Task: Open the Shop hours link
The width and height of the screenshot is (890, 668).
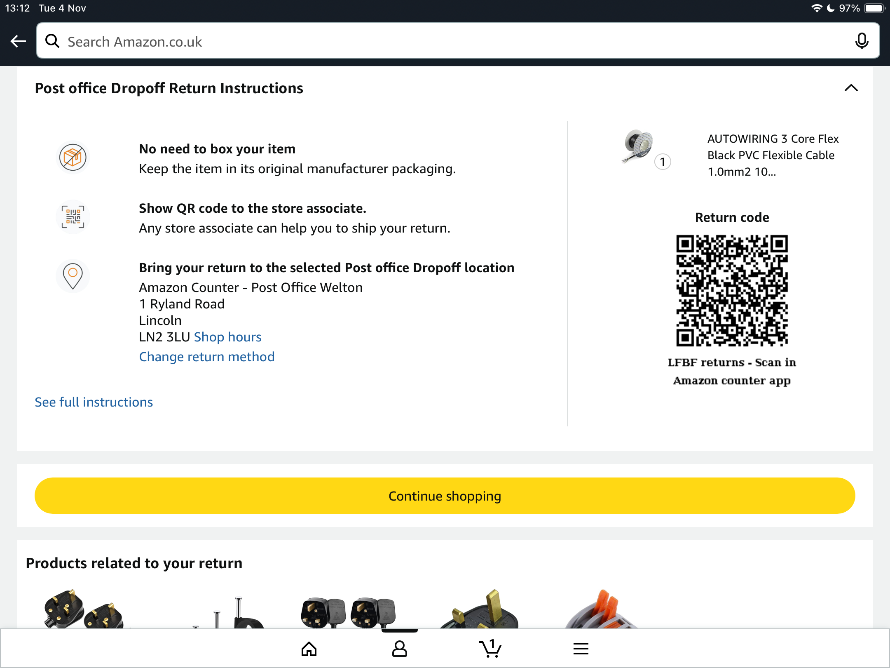Action: point(227,337)
